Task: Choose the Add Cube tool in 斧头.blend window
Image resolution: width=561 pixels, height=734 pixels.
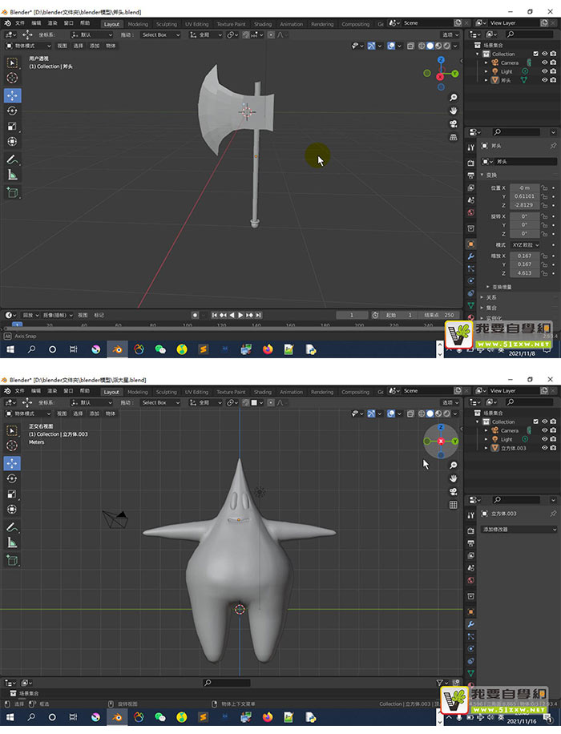Action: pyautogui.click(x=12, y=192)
